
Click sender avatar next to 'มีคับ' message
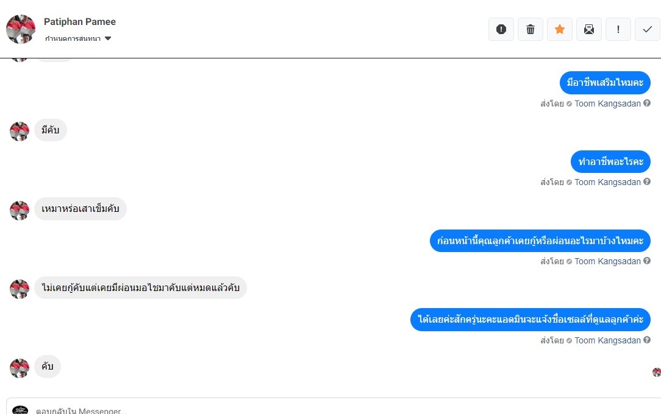[x=20, y=131]
